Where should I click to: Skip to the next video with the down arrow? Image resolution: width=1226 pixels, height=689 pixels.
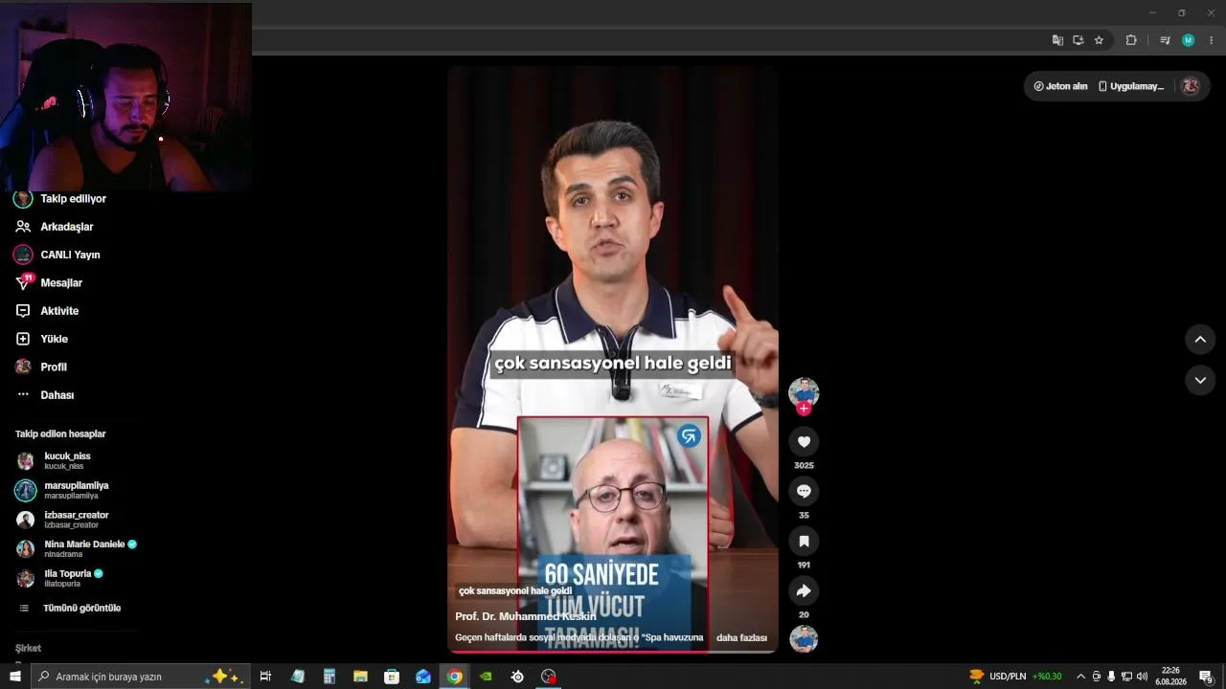[1200, 380]
